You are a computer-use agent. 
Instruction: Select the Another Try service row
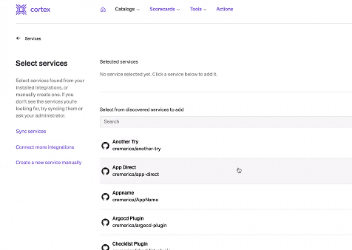coord(225,145)
